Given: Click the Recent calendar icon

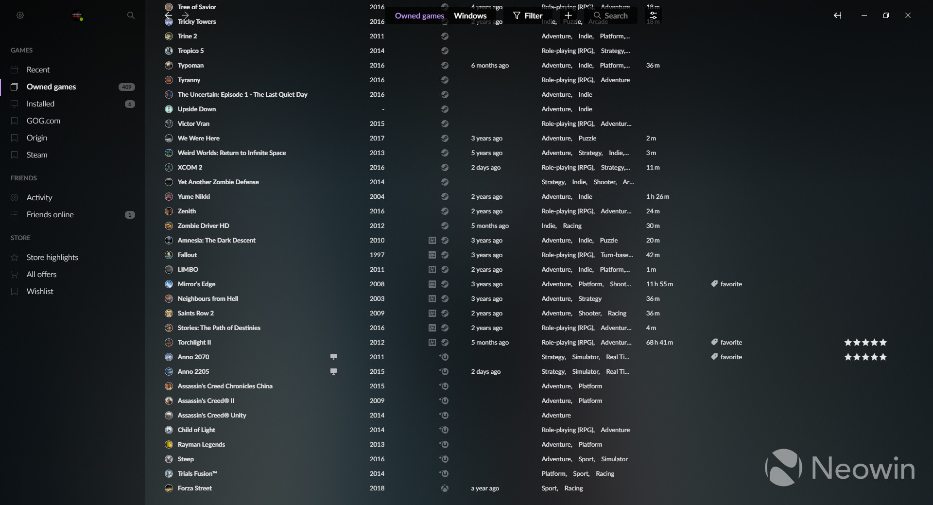Looking at the screenshot, I should [x=15, y=70].
